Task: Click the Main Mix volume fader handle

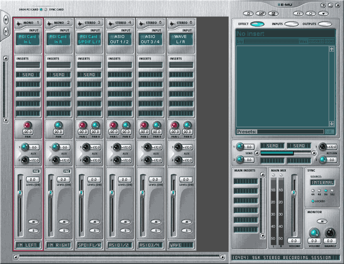Action: 294,193
